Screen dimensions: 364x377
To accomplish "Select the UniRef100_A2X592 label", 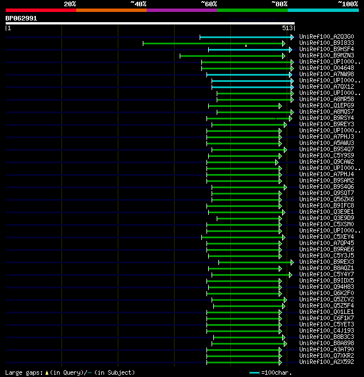I will point(326,362).
